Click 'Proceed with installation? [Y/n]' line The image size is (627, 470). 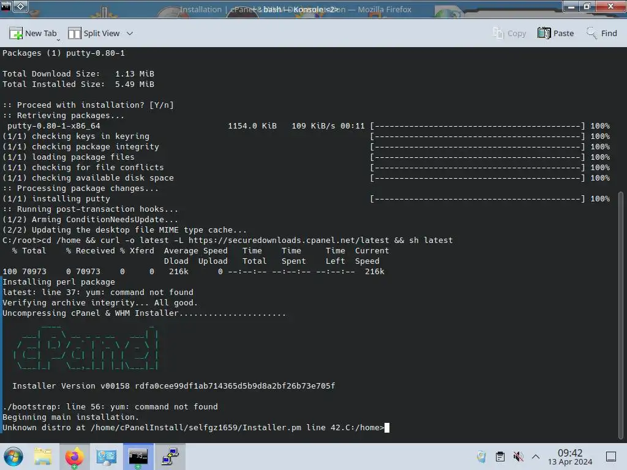(88, 105)
